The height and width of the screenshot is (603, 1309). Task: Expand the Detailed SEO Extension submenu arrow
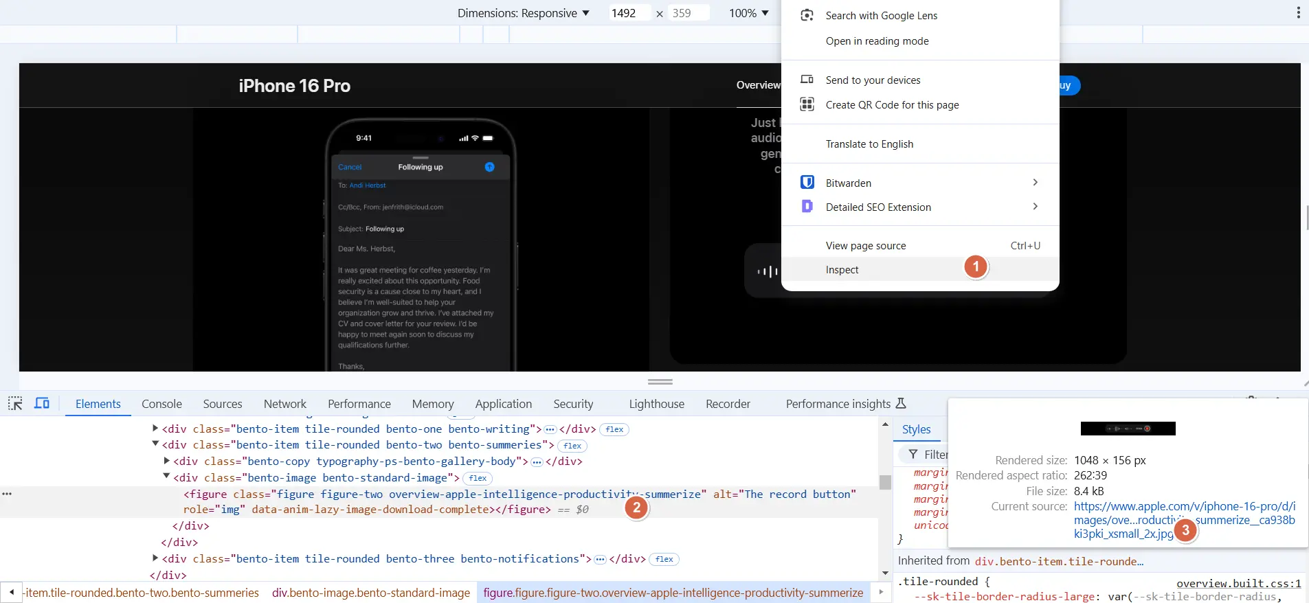coord(1036,206)
